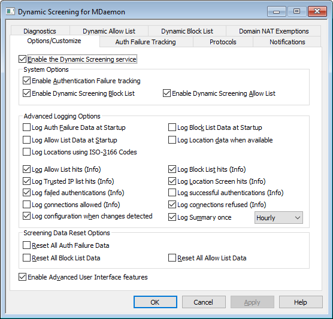
Task: Close the Dynamic Screening dialog
Action: (317, 11)
